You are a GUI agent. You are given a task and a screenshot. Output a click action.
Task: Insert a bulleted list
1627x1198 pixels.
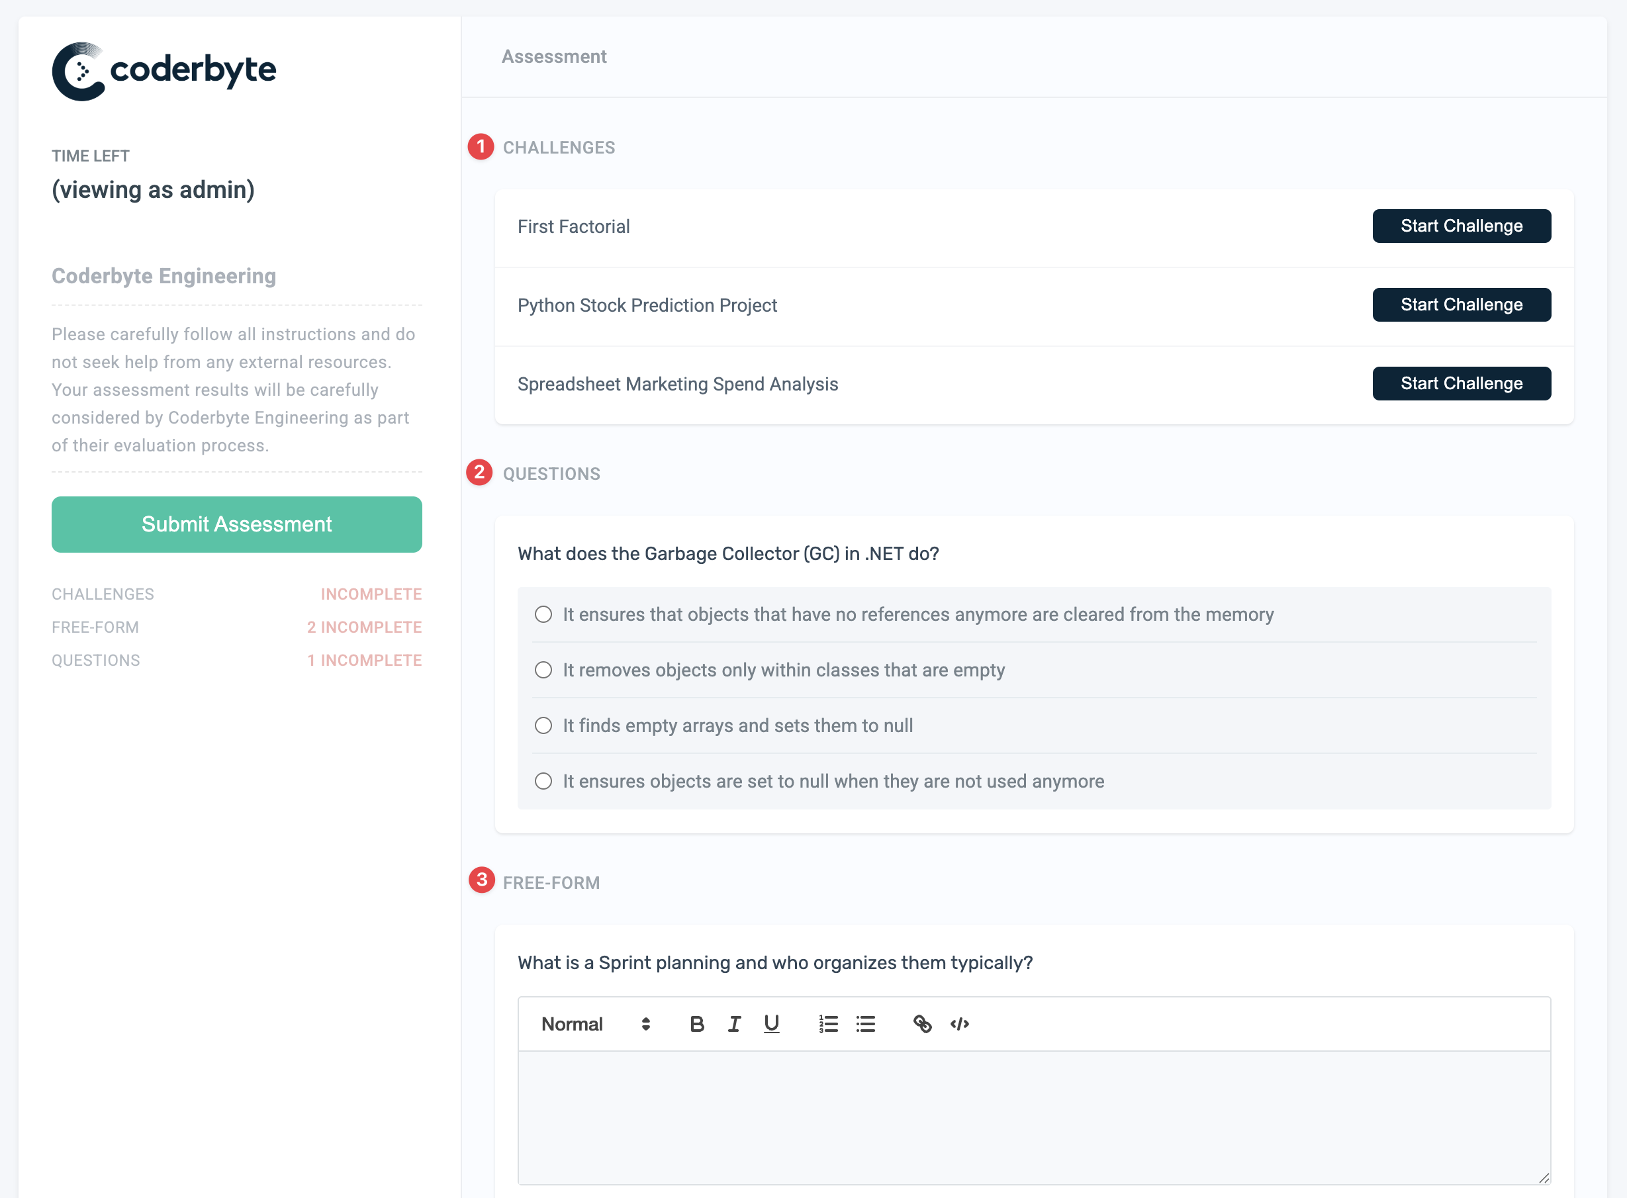(x=866, y=1024)
